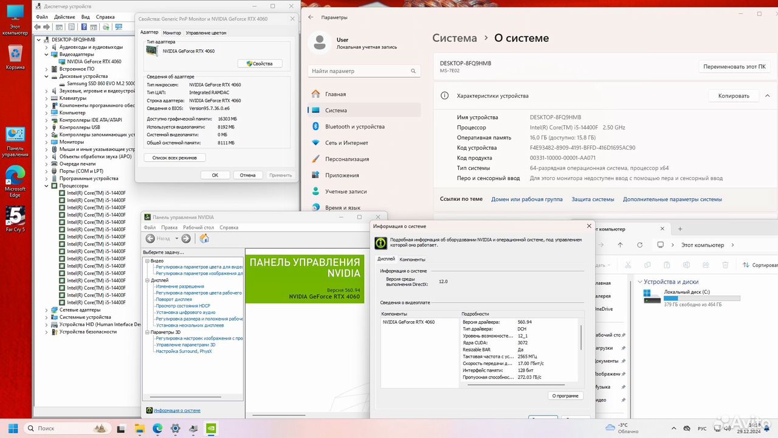Collapse Характеристики устройства section
The width and height of the screenshot is (778, 438).
click(767, 96)
